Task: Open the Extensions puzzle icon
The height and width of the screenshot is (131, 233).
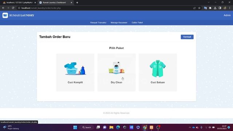Action: click(x=210, y=8)
